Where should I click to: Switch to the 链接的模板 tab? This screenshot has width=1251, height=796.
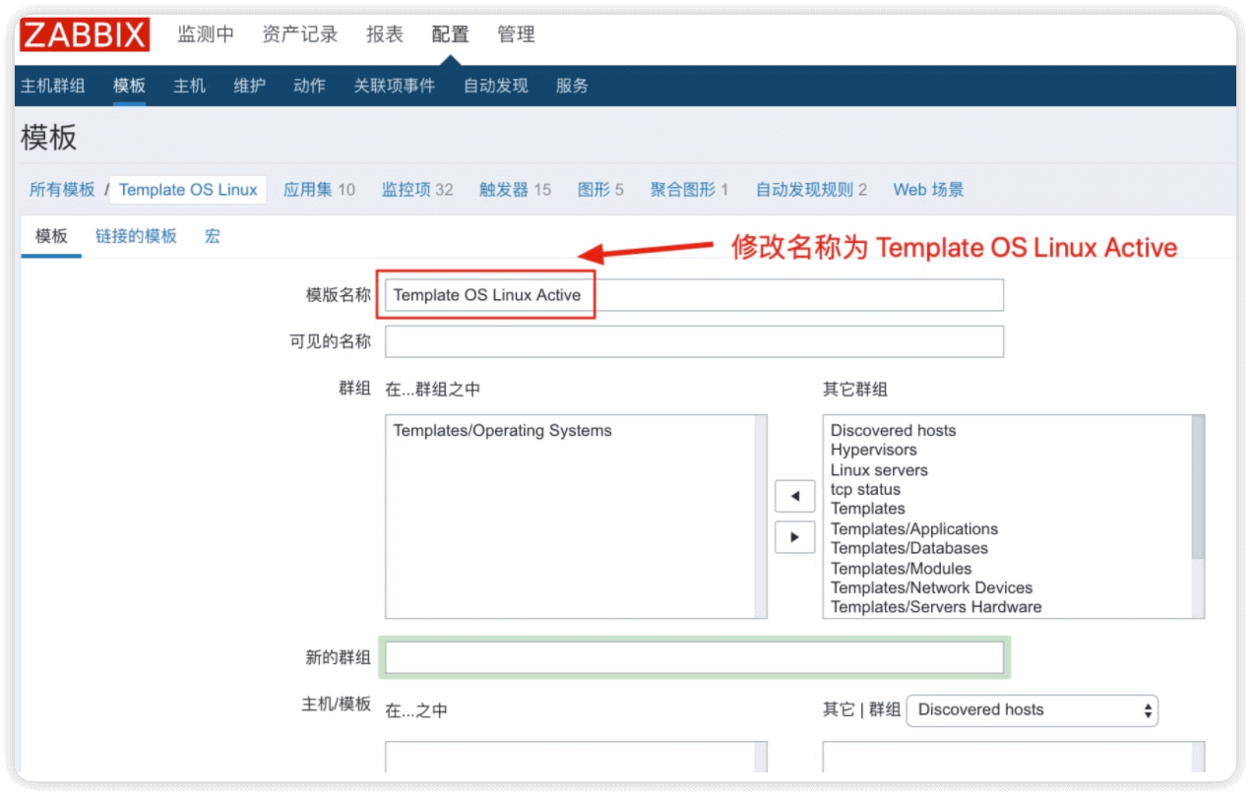[136, 236]
